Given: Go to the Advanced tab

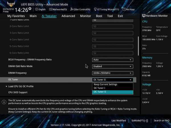Looking at the screenshot, I should tap(68, 16).
